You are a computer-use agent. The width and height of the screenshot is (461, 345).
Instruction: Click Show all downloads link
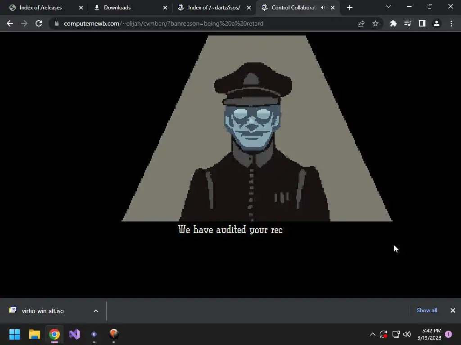tap(427, 310)
